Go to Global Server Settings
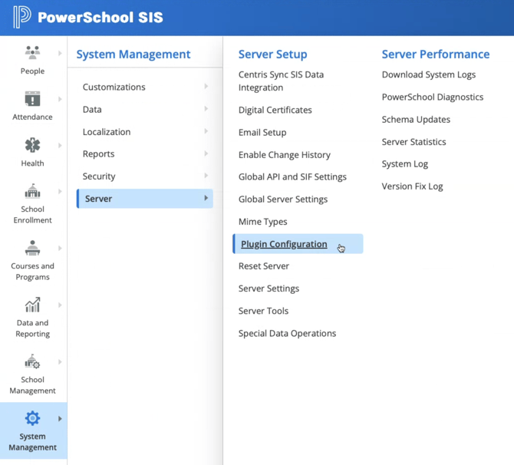 coord(283,200)
